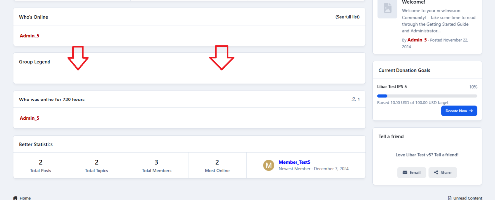Select the Total Members statistic

tap(156, 166)
